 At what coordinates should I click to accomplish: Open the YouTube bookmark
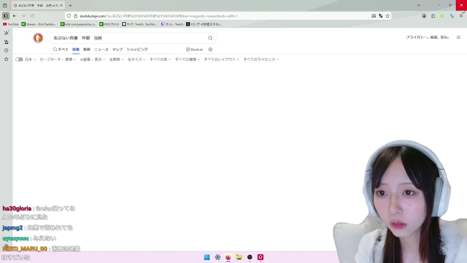click(x=11, y=24)
